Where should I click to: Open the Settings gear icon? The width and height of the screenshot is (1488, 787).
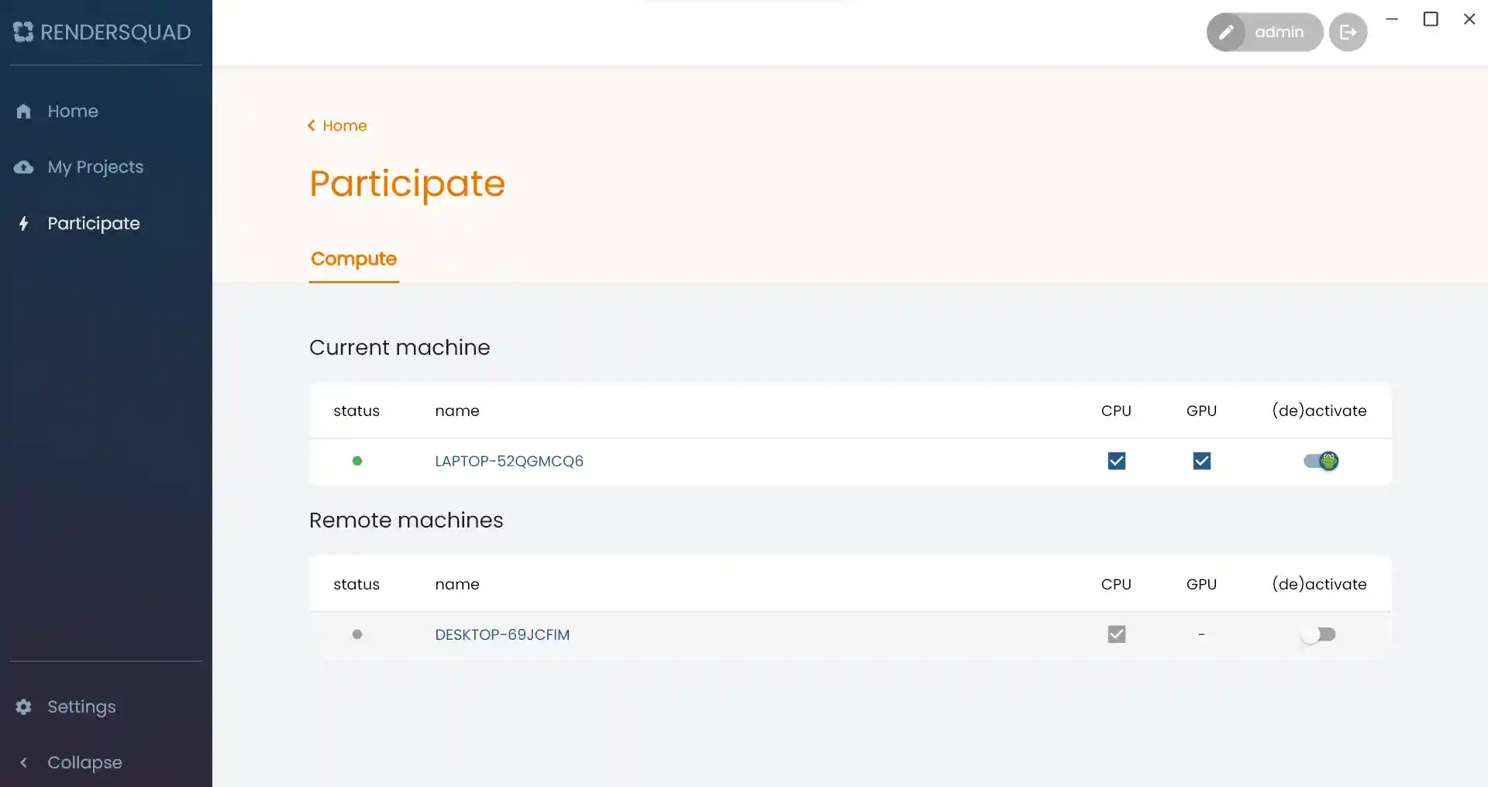24,706
